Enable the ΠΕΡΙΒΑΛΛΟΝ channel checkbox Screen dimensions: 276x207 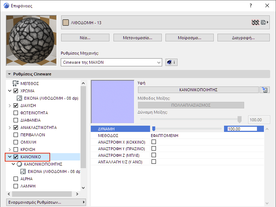tap(16, 135)
